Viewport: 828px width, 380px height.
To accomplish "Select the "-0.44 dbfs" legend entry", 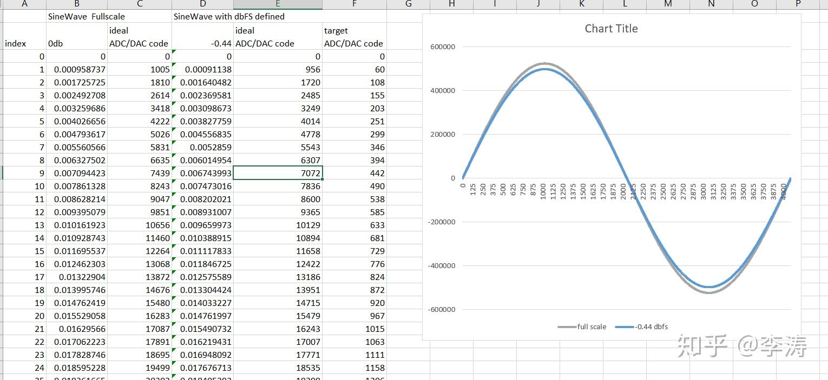I will tap(651, 326).
